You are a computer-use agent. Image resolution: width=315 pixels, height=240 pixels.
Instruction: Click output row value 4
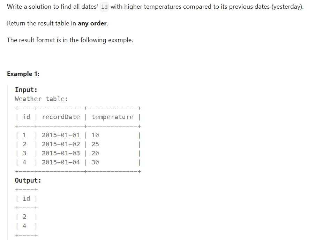24,226
